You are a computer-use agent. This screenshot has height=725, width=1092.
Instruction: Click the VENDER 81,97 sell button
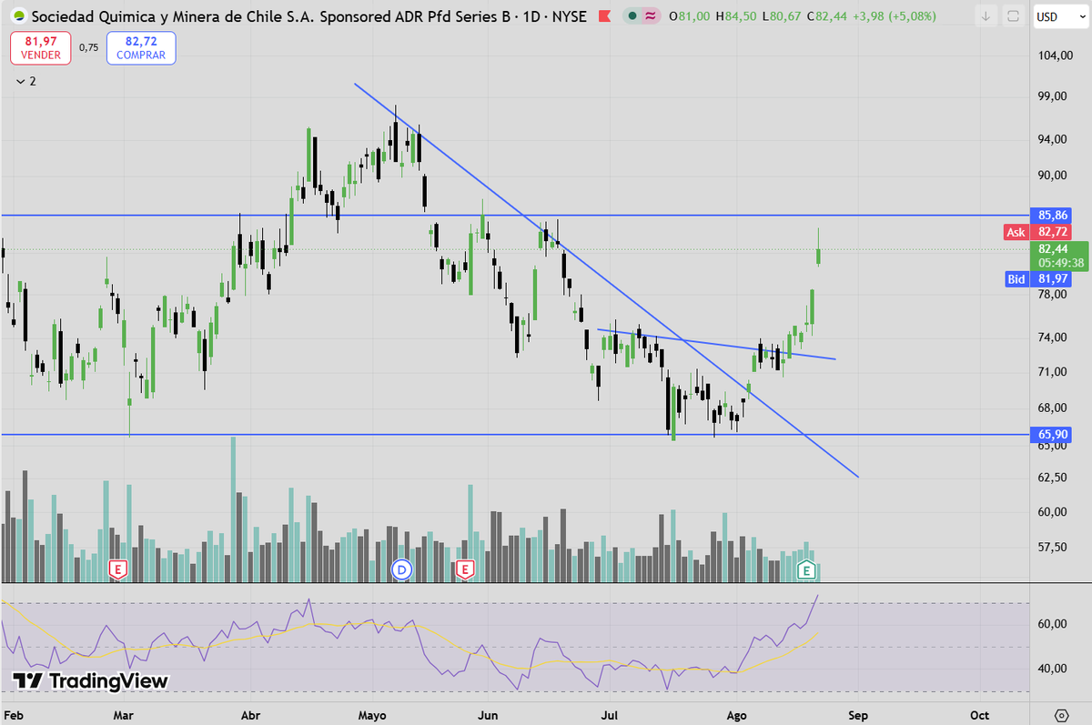pyautogui.click(x=41, y=48)
